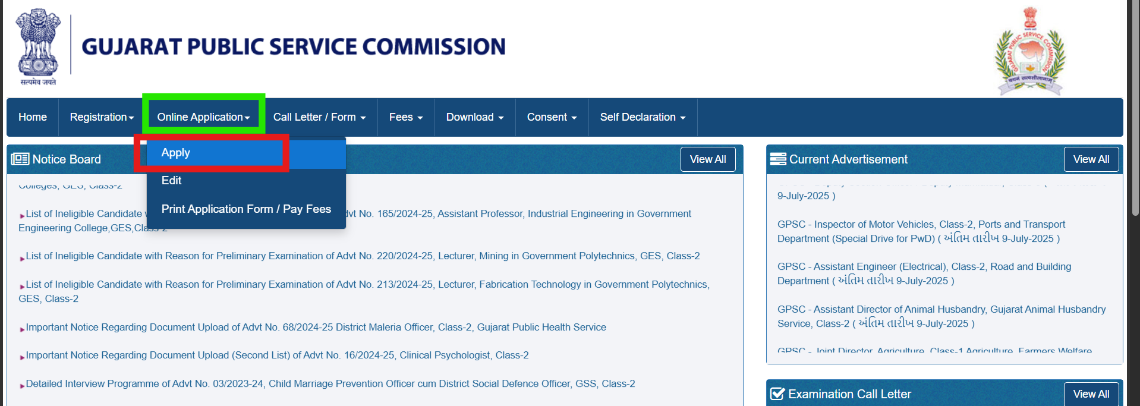
Task: Click View All on Current Advertisement
Action: click(1091, 159)
